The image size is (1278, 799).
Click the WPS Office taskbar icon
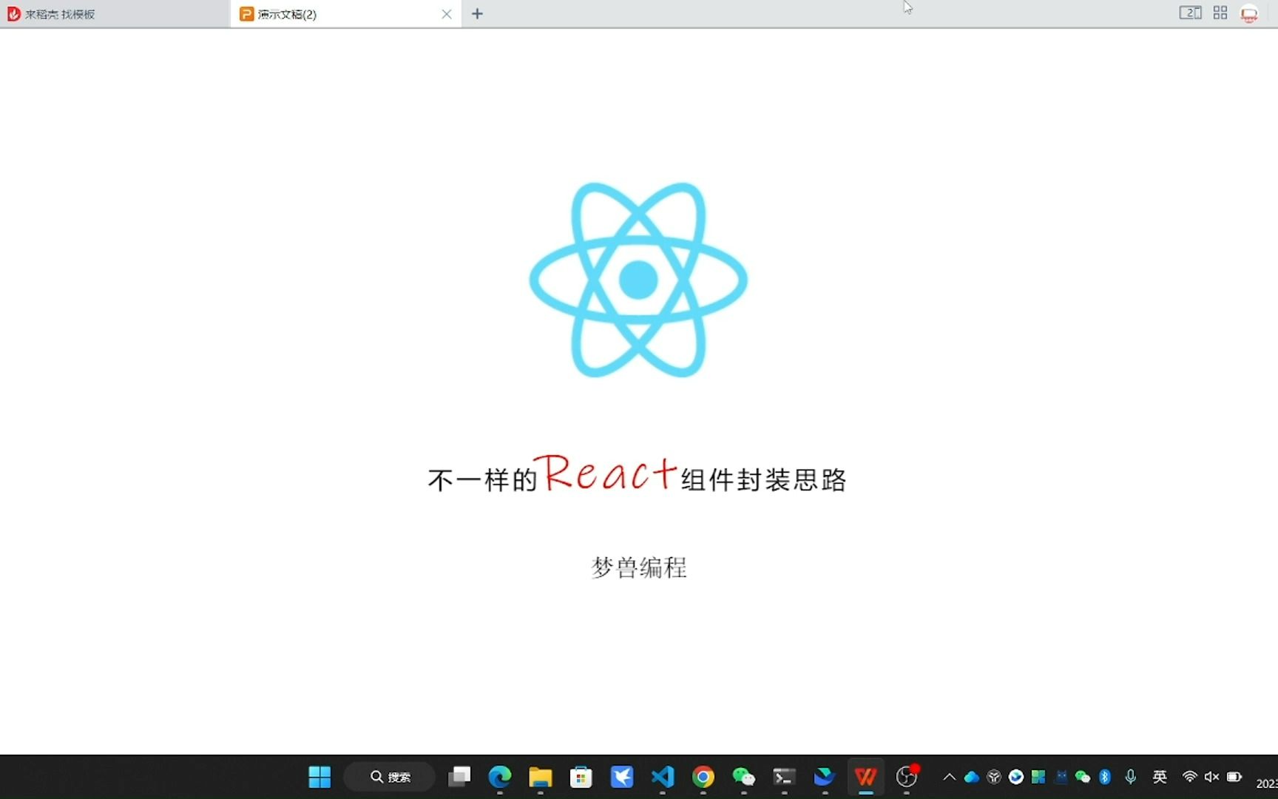pyautogui.click(x=866, y=777)
